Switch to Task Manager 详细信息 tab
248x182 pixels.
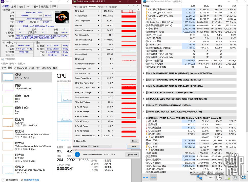coord(46,68)
